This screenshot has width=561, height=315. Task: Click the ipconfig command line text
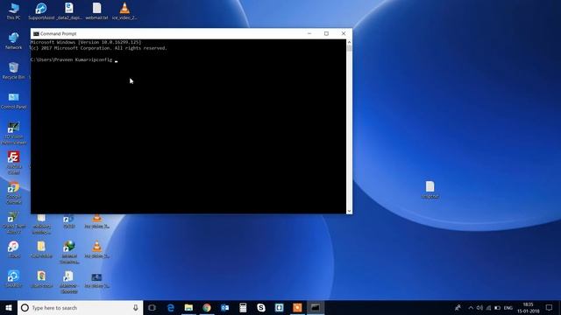tap(71, 59)
